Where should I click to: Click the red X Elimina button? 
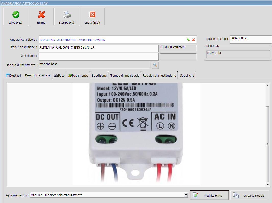click(41, 17)
